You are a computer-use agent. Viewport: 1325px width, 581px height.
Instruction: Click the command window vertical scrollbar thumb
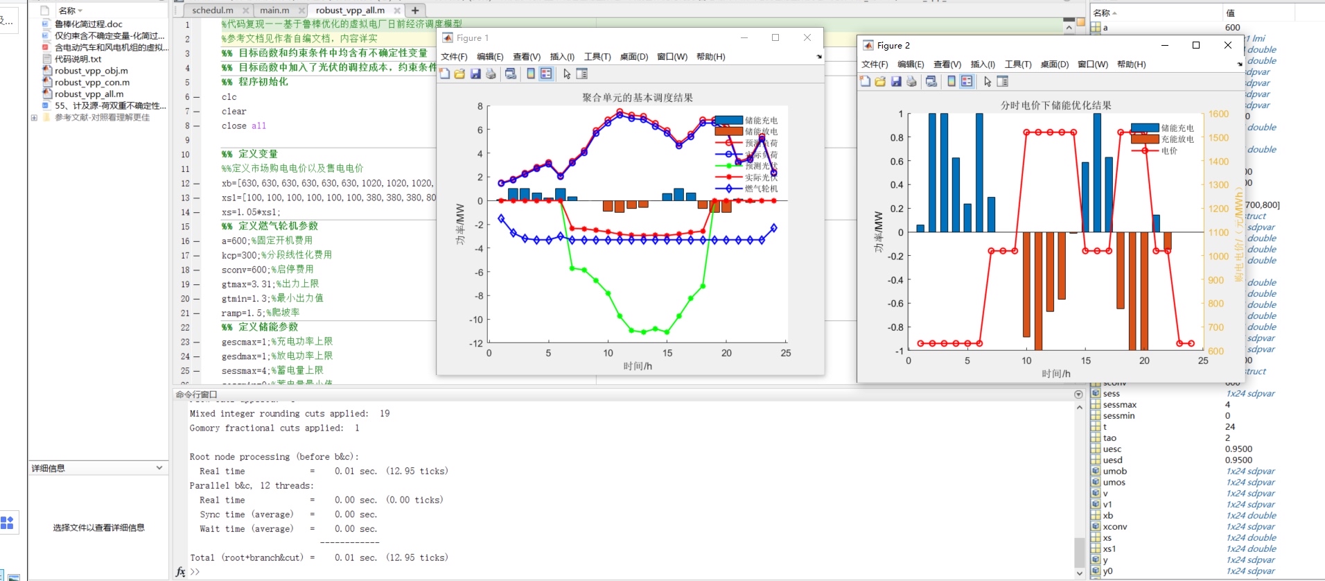(x=1079, y=553)
